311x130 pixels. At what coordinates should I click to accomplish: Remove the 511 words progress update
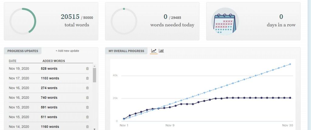[87, 117]
